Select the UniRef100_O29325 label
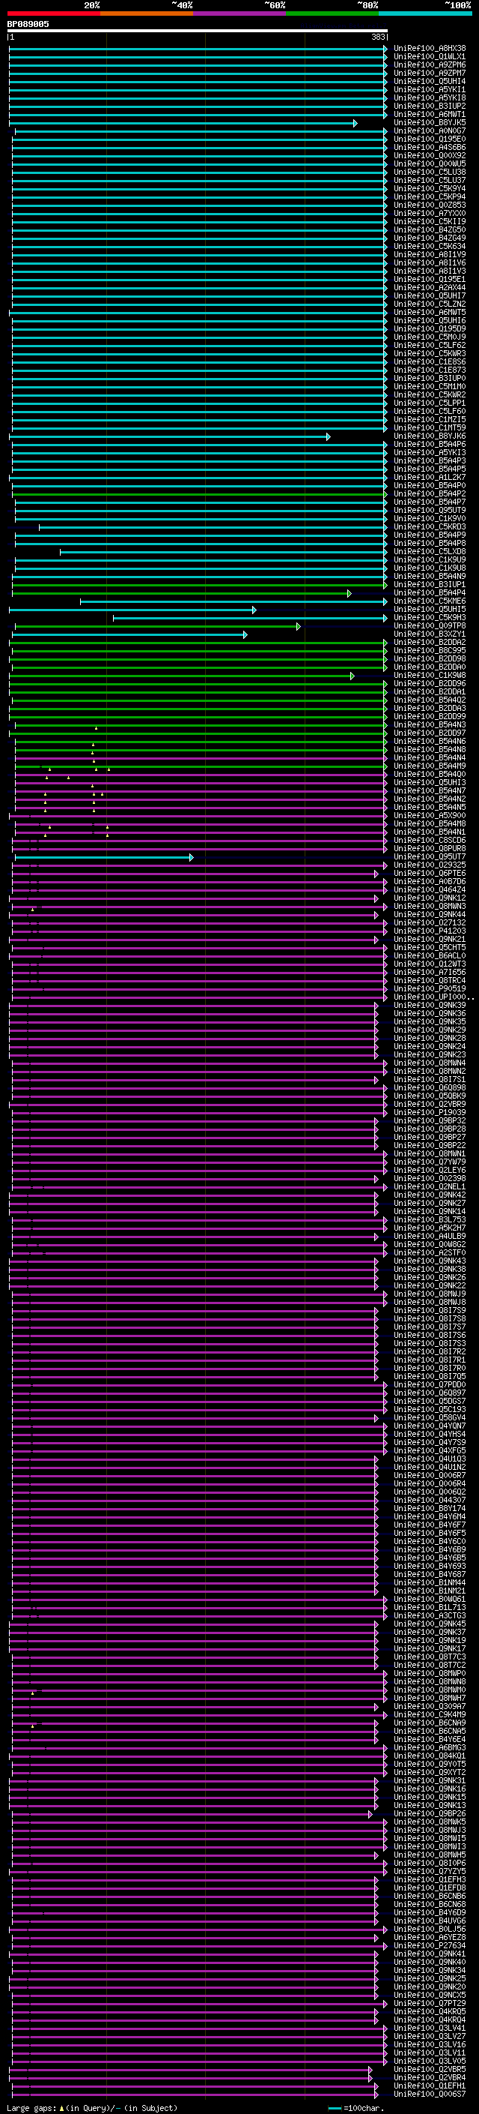This screenshot has height=2114, width=479. [430, 865]
